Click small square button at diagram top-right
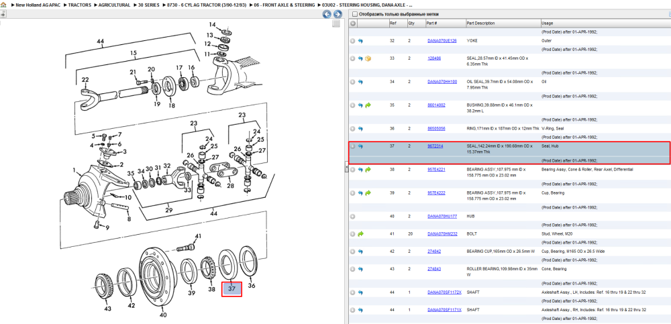The height and width of the screenshot is (324, 671). point(336,23)
